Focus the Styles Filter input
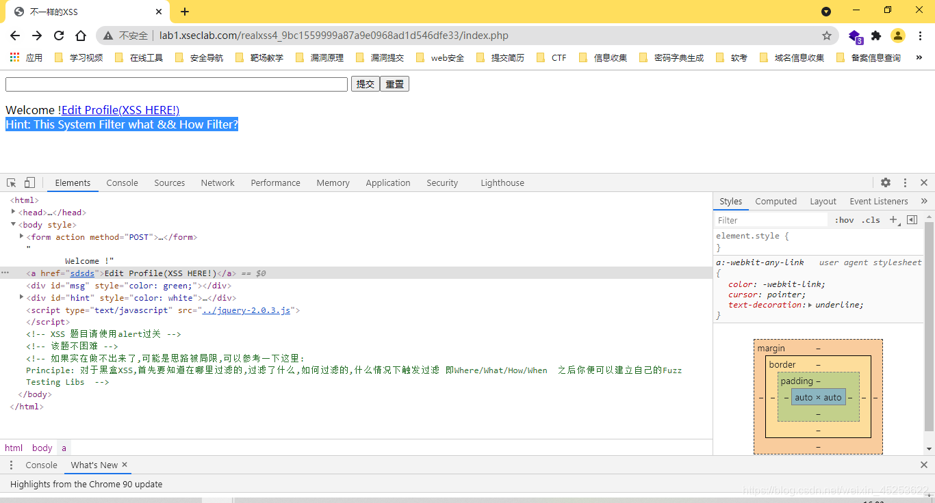 (x=771, y=220)
